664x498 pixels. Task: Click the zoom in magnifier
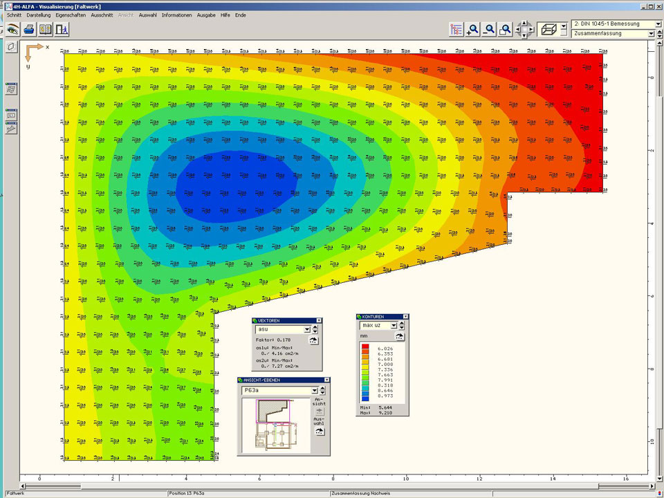click(x=473, y=29)
